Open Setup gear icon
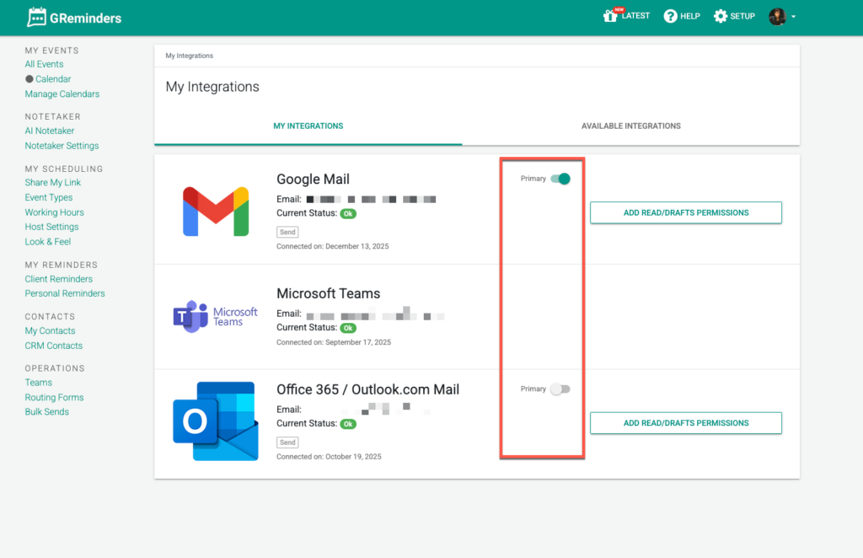Viewport: 863px width, 558px height. tap(720, 16)
